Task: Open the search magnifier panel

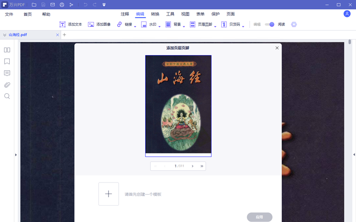Action: (x=7, y=96)
